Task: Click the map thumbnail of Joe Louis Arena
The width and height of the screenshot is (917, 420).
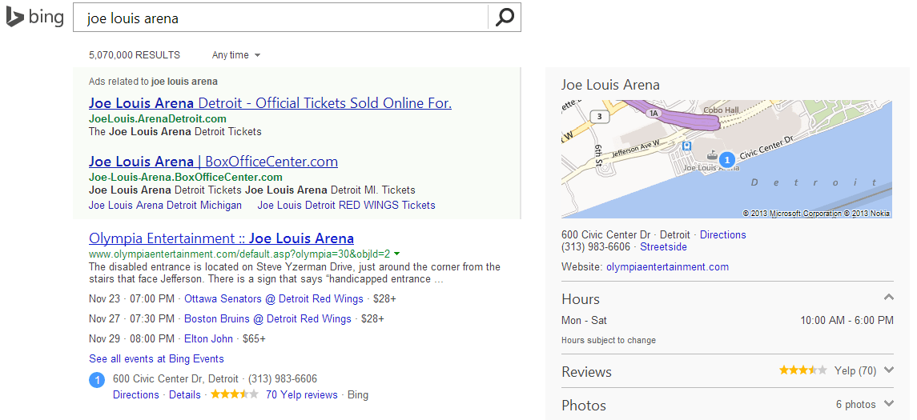Action: coord(726,159)
